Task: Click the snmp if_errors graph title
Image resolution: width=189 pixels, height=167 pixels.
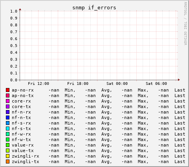Action: (x=94, y=8)
